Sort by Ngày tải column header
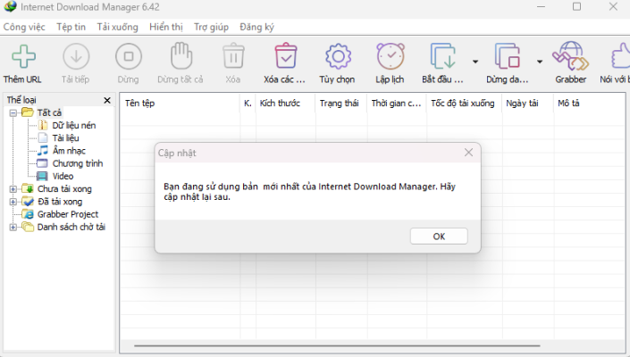 (528, 104)
